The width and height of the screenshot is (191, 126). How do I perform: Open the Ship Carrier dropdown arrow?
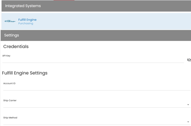pyautogui.click(x=188, y=105)
